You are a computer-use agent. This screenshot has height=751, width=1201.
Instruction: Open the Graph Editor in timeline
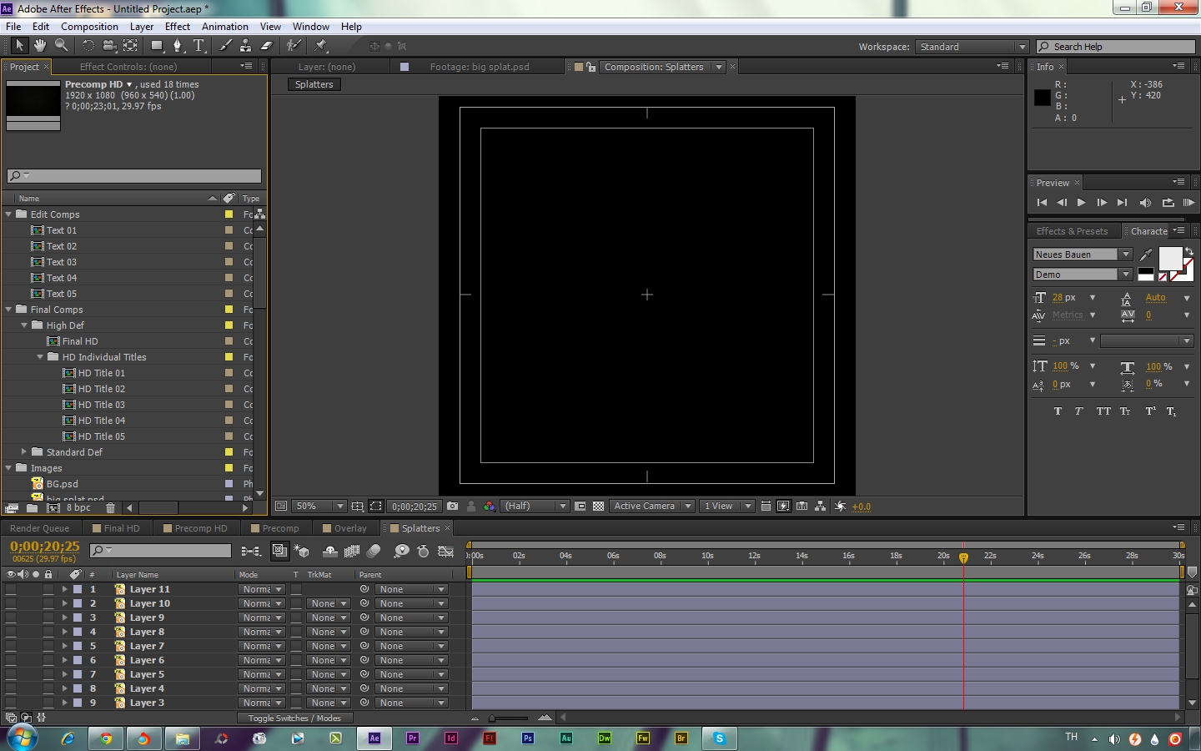(445, 551)
